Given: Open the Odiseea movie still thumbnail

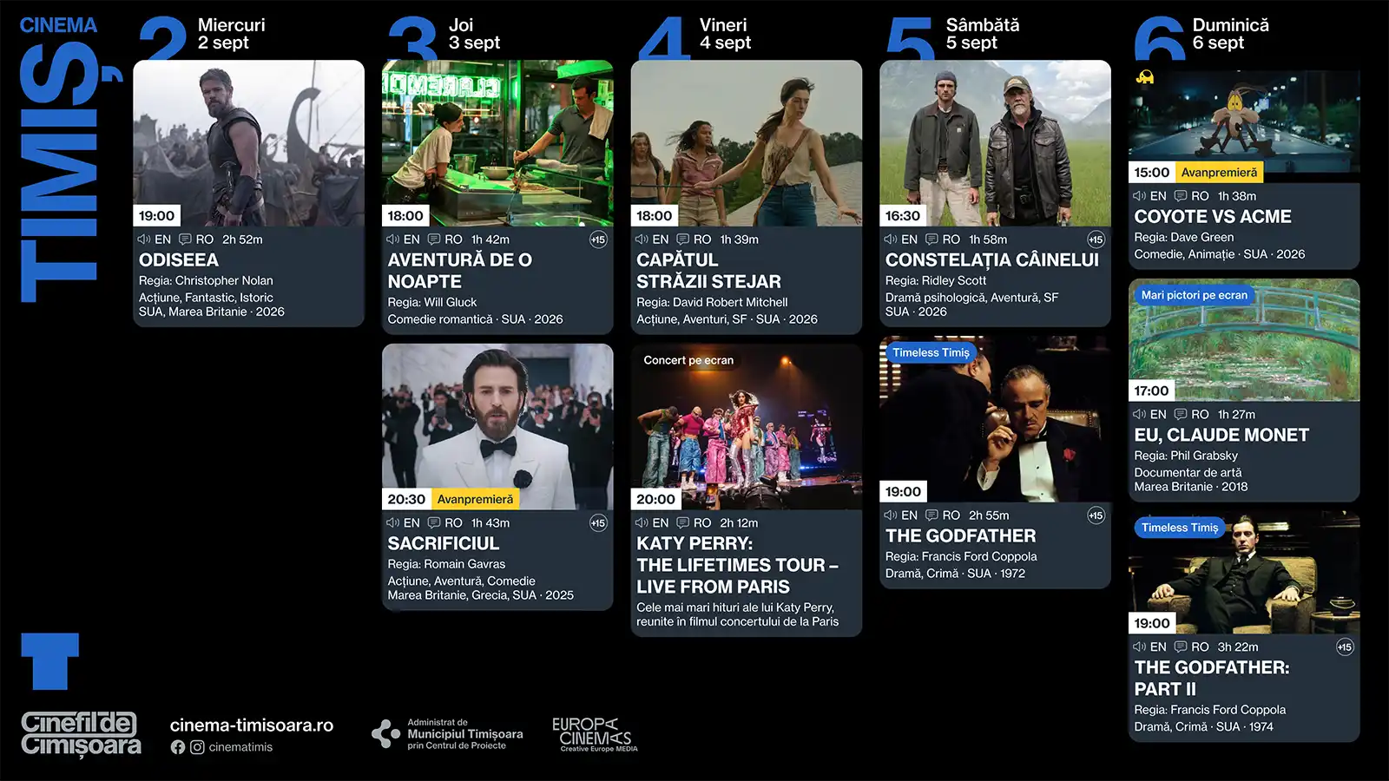Looking at the screenshot, I should click(248, 143).
